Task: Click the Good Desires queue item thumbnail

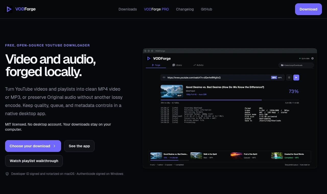Action: coord(156,156)
